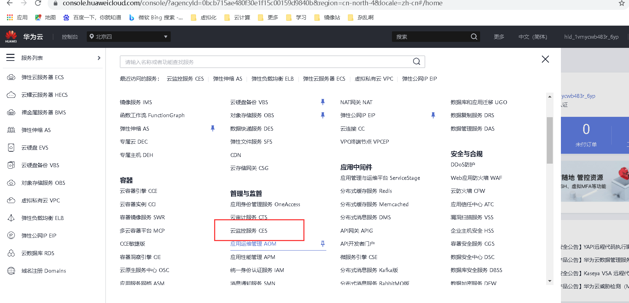This screenshot has width=629, height=303.
Task: Click the BMS bare metal server icon
Action: click(x=11, y=113)
